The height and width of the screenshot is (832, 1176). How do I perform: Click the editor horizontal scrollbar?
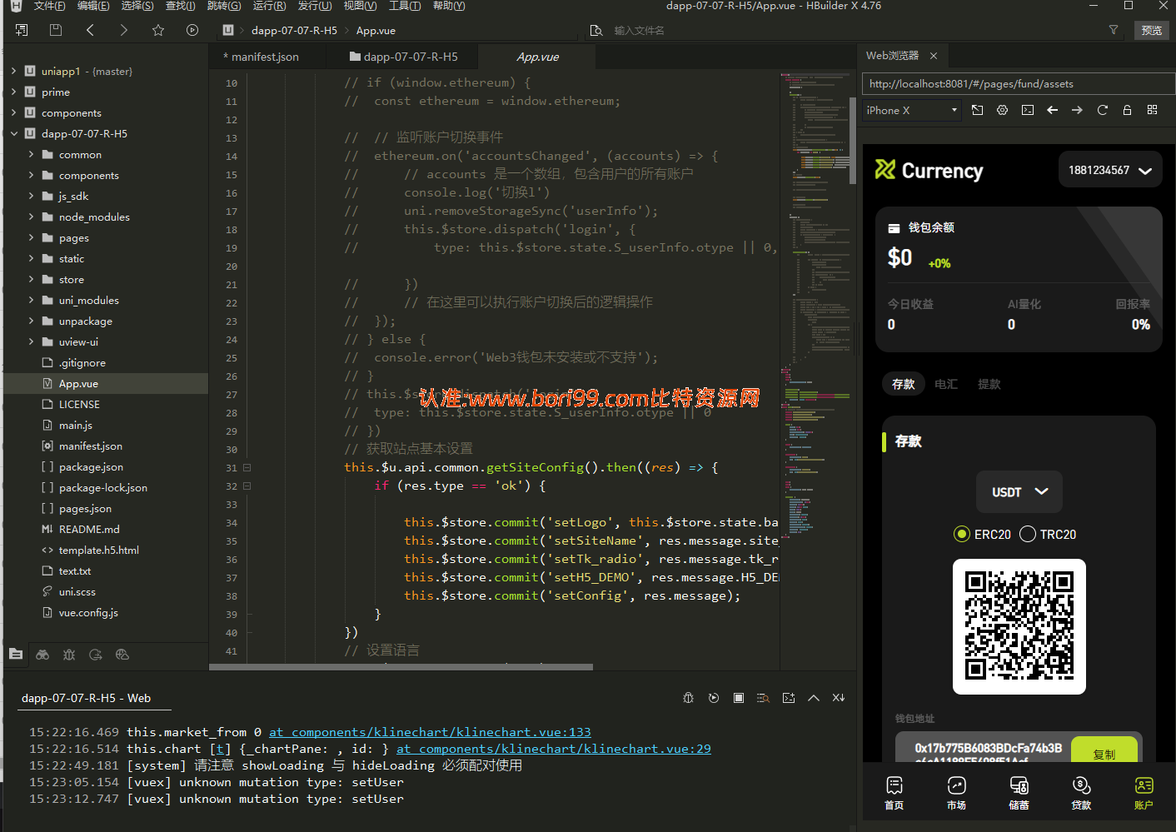pyautogui.click(x=401, y=667)
